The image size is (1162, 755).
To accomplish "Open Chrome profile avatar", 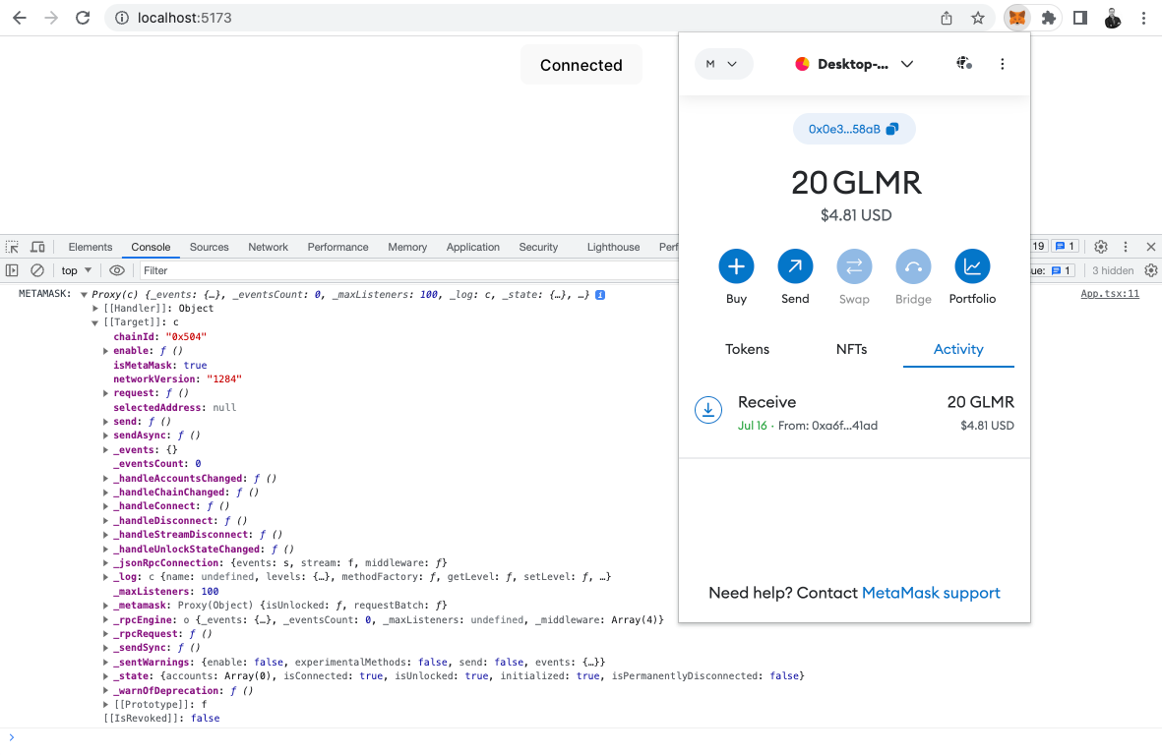I will [x=1113, y=18].
